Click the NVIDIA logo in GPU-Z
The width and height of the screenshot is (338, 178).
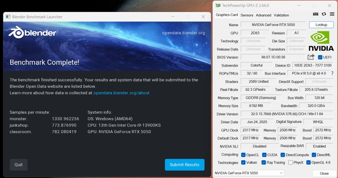point(321,41)
